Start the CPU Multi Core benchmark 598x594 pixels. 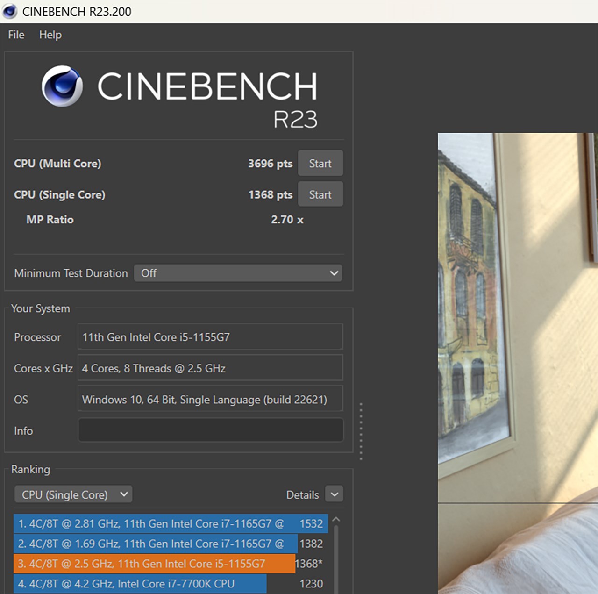click(x=320, y=163)
